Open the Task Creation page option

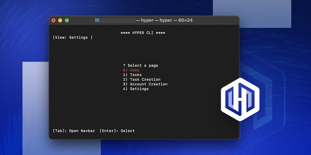(x=142, y=80)
